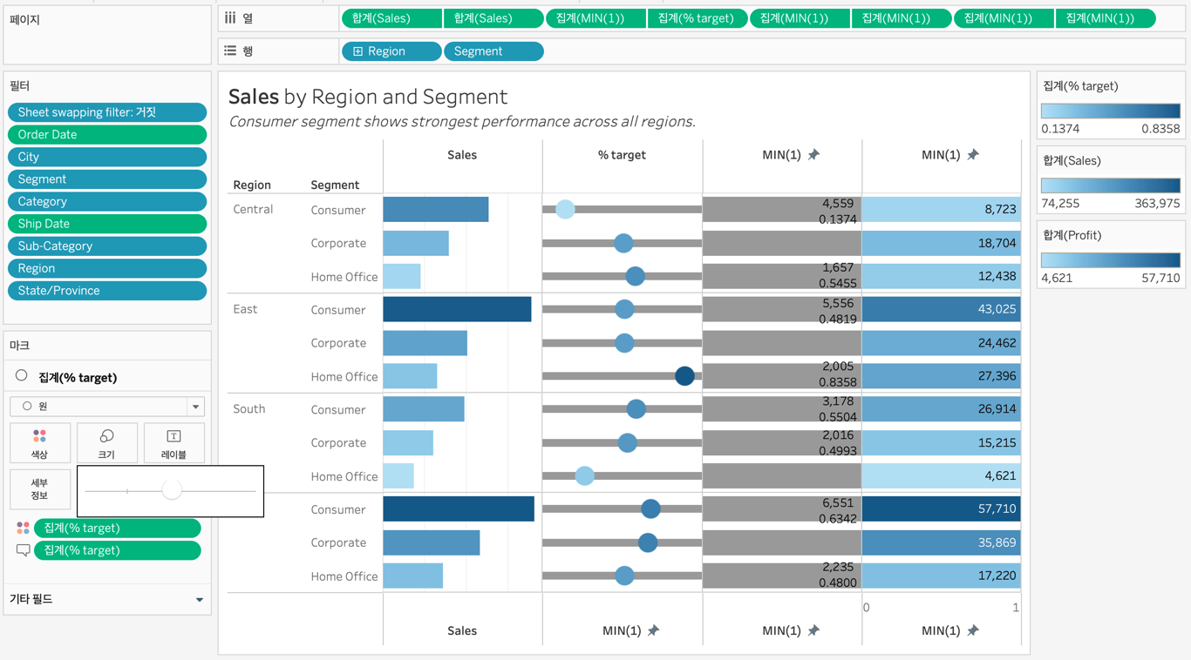The width and height of the screenshot is (1191, 660).
Task: Select the Sub-Category filter pill
Action: click(107, 246)
